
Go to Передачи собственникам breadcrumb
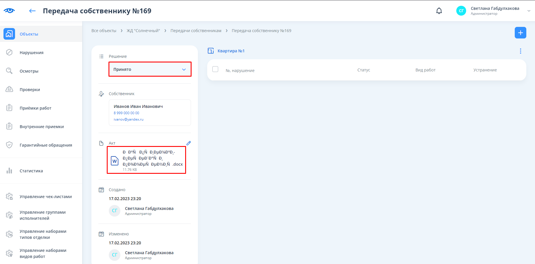point(196,31)
